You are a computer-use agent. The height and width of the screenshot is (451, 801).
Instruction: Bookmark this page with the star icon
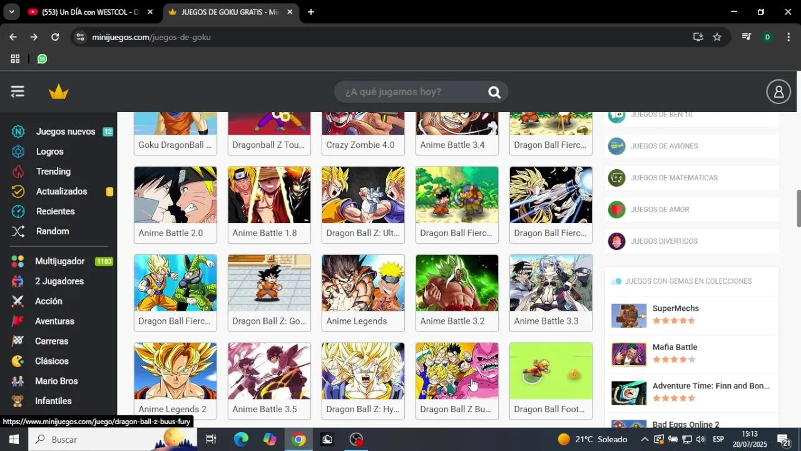[717, 37]
